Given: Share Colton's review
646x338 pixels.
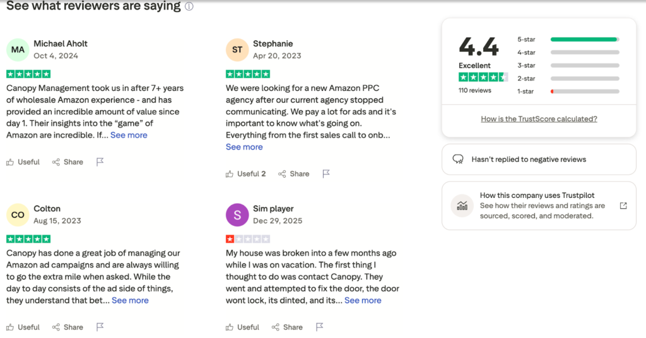Looking at the screenshot, I should click(68, 327).
